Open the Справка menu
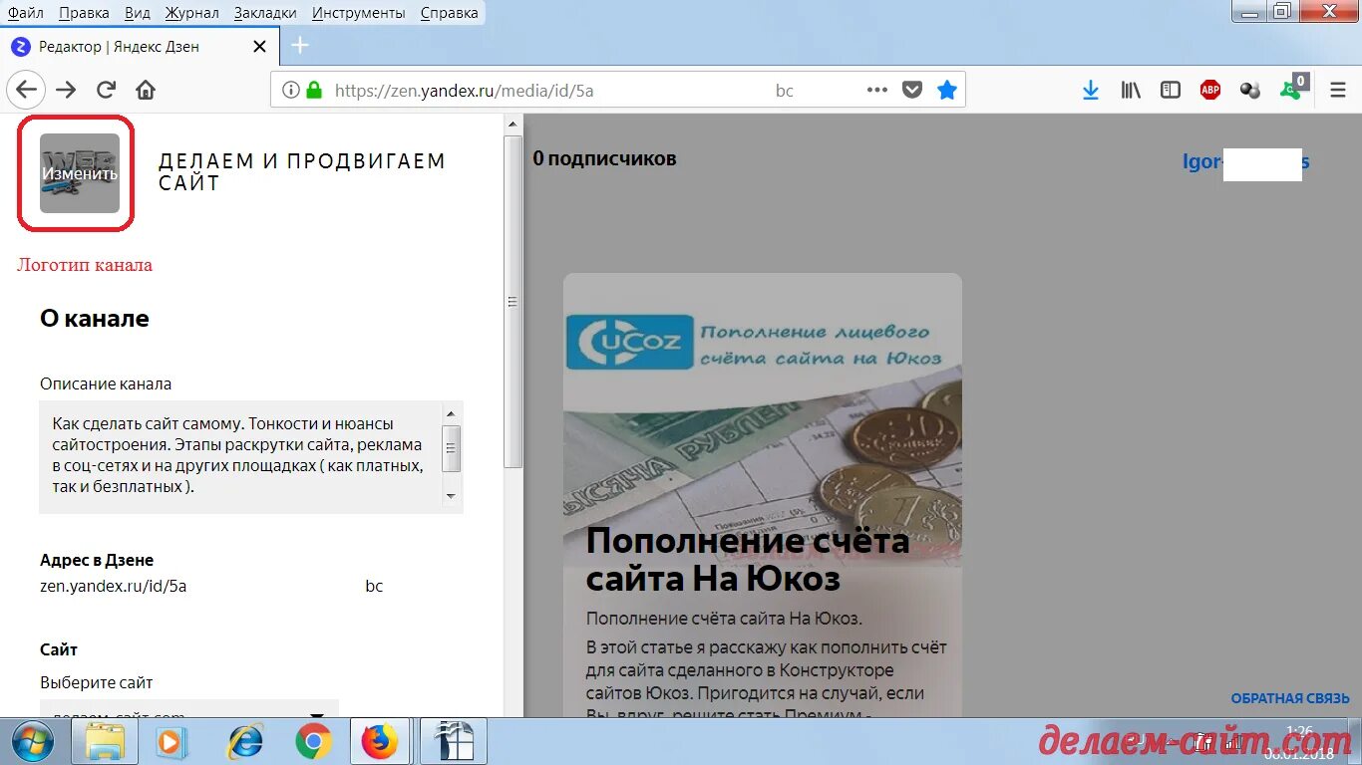The width and height of the screenshot is (1362, 765). click(x=449, y=13)
